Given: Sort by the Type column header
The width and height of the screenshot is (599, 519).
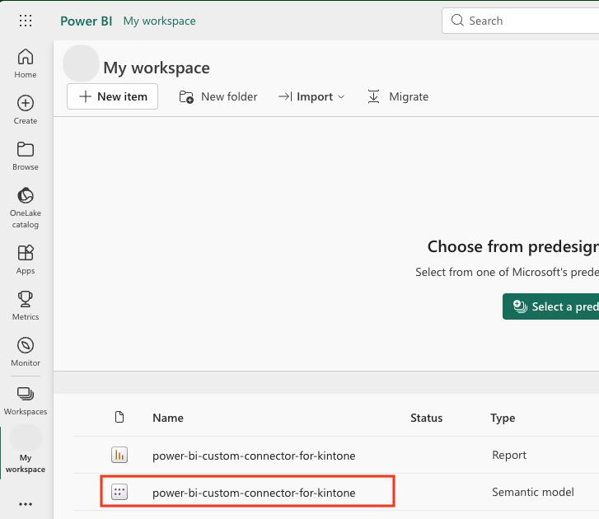Looking at the screenshot, I should click(503, 418).
